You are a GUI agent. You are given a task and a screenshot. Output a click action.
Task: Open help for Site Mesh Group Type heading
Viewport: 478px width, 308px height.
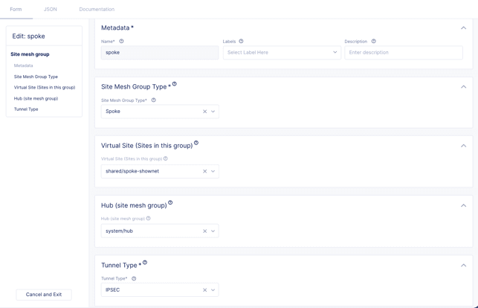click(x=175, y=84)
